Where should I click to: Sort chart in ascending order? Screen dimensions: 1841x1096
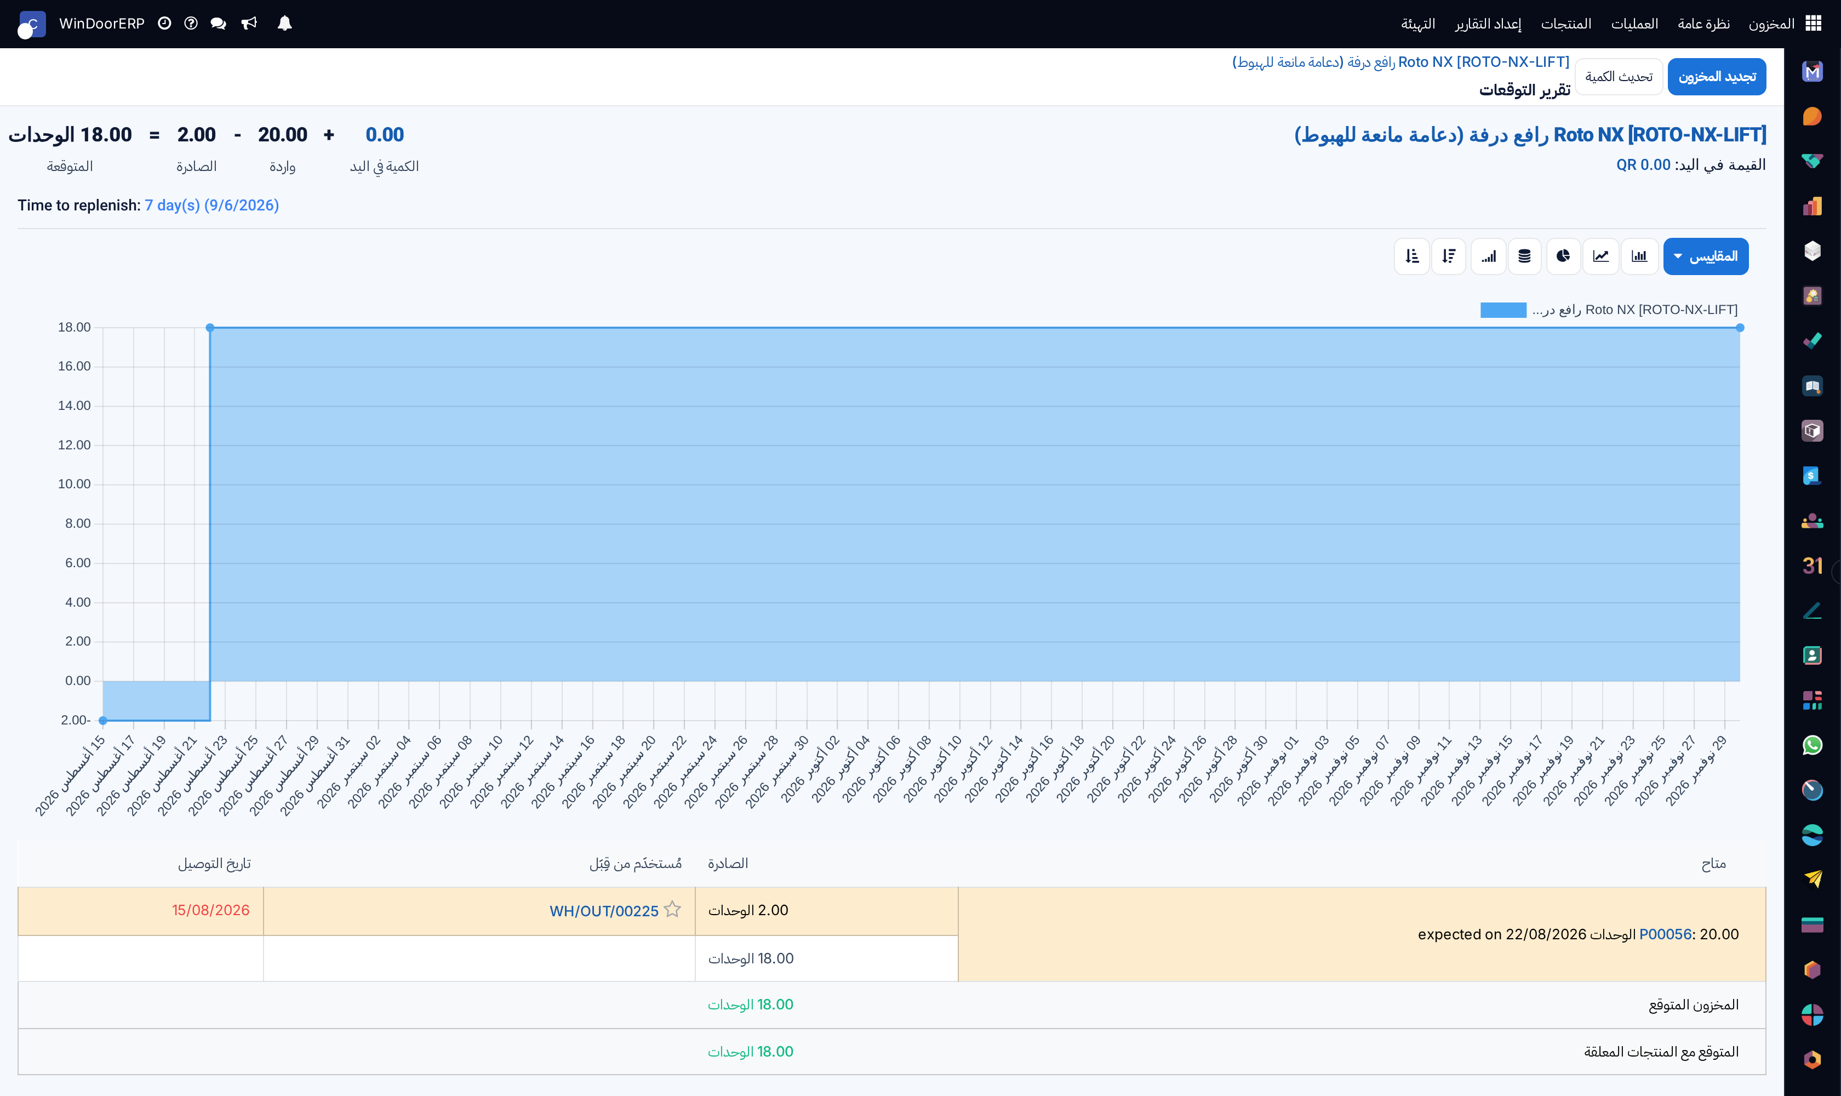tap(1412, 256)
